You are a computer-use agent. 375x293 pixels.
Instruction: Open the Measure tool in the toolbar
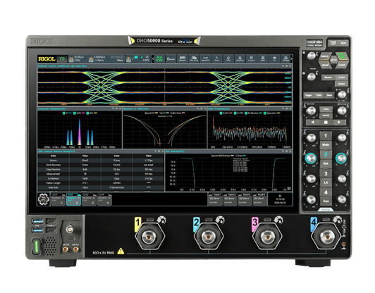pyautogui.click(x=183, y=58)
